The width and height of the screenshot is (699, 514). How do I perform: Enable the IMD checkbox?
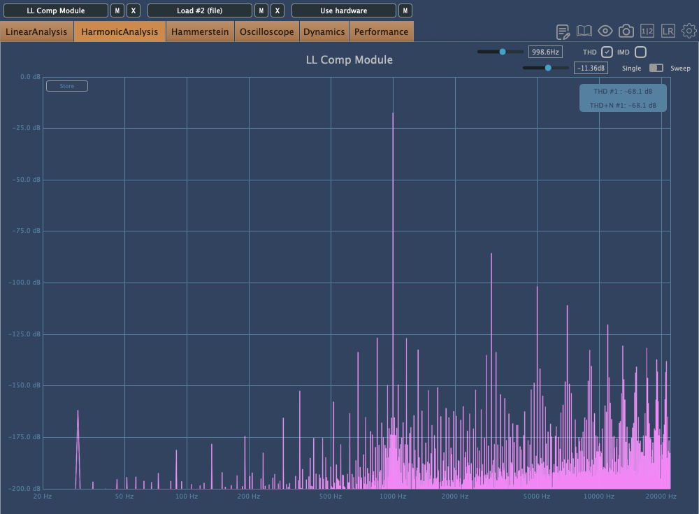pyautogui.click(x=640, y=52)
